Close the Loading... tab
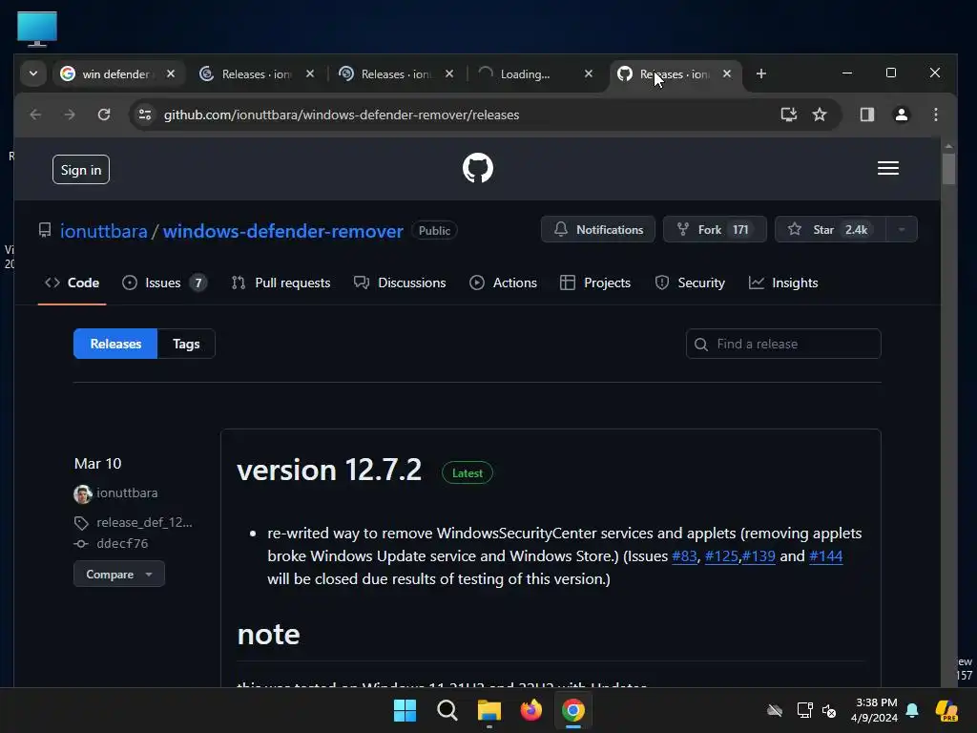The height and width of the screenshot is (733, 977). click(x=588, y=73)
